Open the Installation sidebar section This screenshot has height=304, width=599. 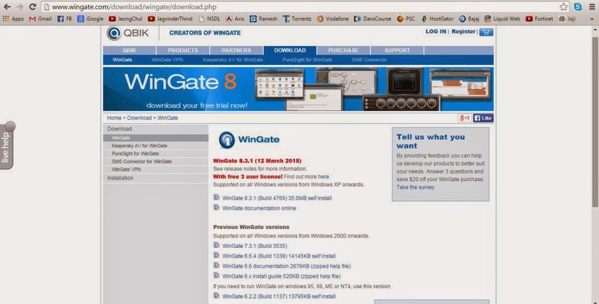tap(156, 178)
